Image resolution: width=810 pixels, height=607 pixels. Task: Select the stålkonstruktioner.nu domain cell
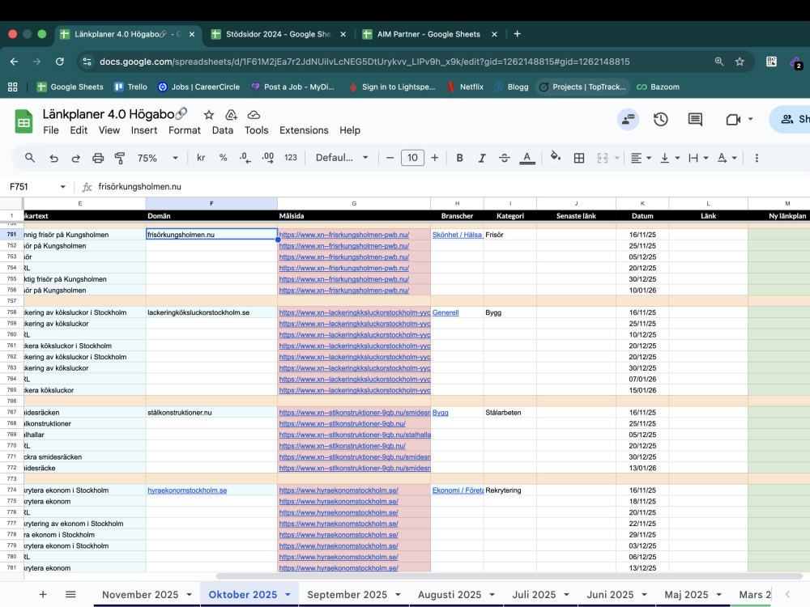pos(211,413)
